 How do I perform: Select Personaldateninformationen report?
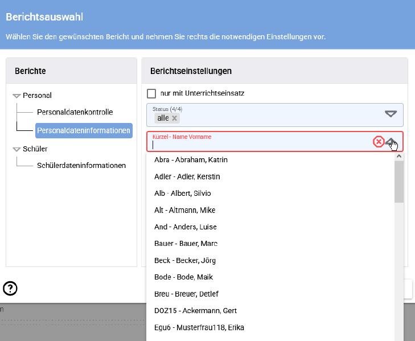pyautogui.click(x=84, y=130)
